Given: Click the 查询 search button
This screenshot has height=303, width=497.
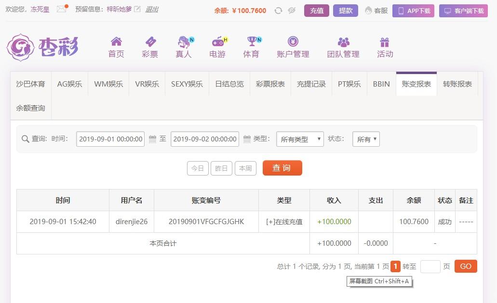Looking at the screenshot, I should click(x=282, y=168).
